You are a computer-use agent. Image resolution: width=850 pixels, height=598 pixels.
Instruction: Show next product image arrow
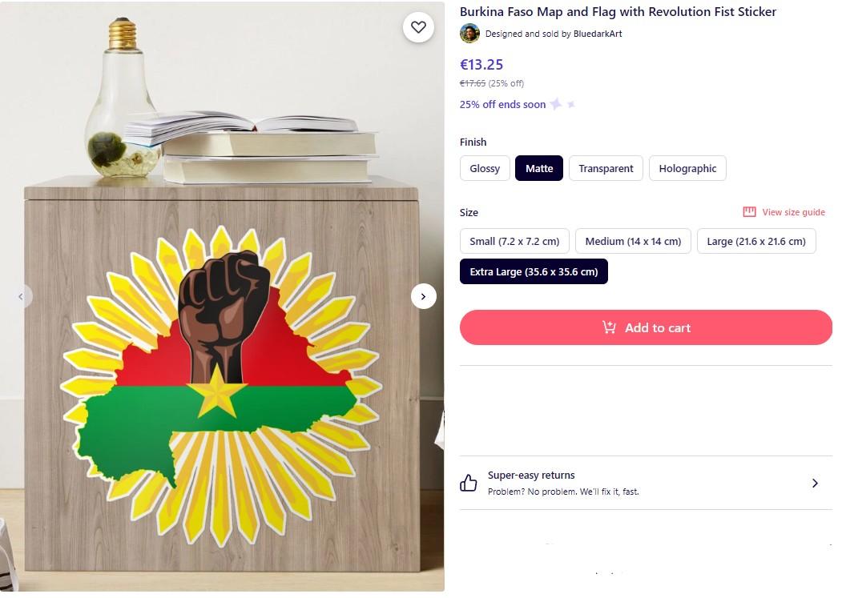point(423,296)
